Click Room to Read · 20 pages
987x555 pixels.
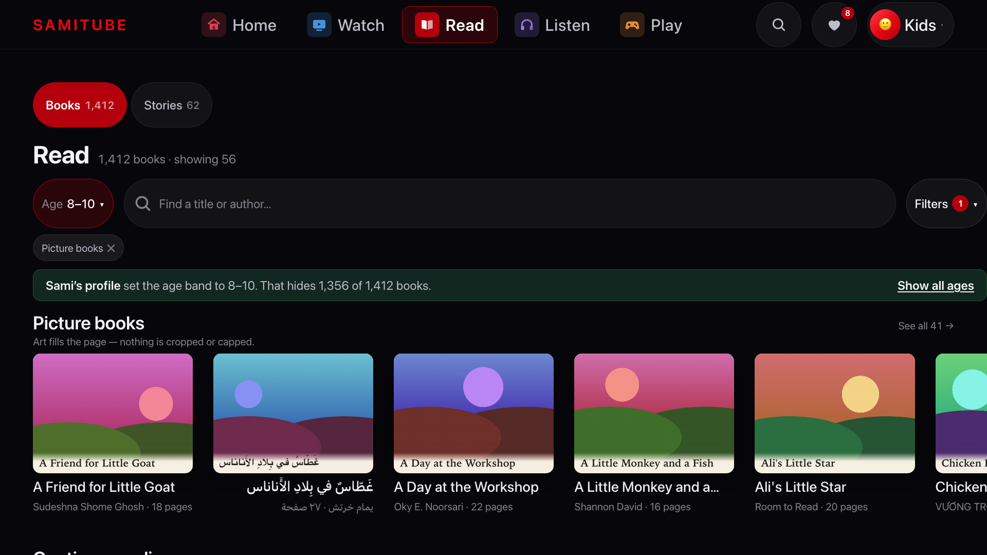point(811,507)
